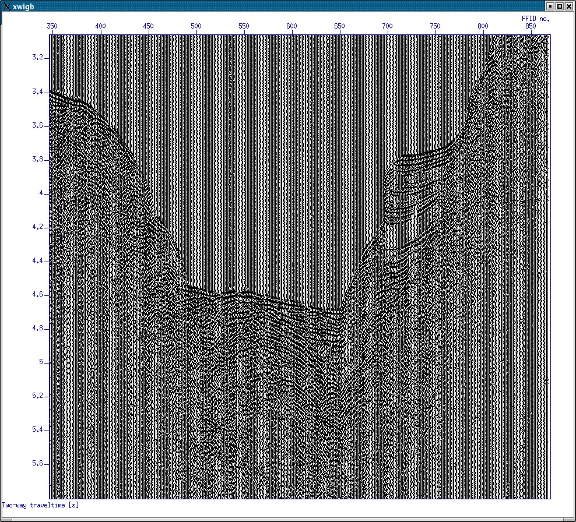Click time axis tick label 5

pyautogui.click(x=41, y=362)
